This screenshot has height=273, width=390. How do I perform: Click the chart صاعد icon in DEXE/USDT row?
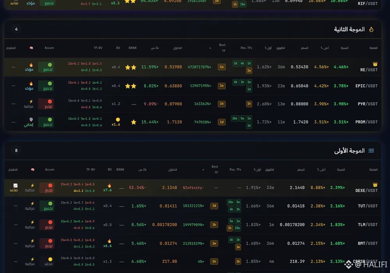coord(16,186)
